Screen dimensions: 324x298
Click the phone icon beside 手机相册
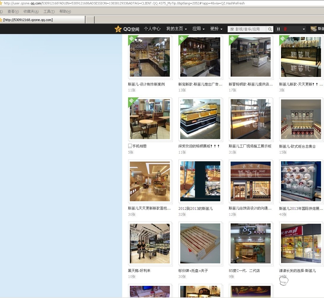(x=130, y=146)
